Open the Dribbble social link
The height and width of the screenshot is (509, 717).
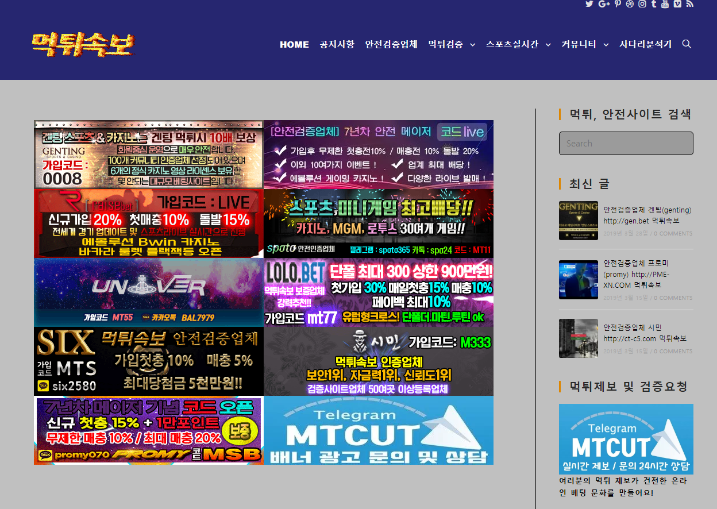[x=630, y=4]
